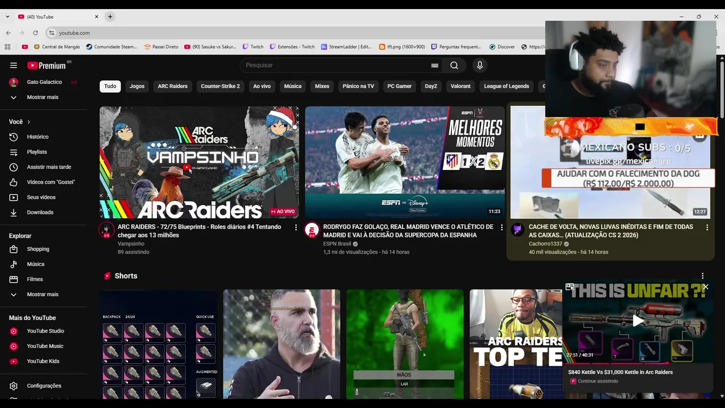Expand Mostrar mais under Explorar
Image resolution: width=725 pixels, height=408 pixels.
point(44,295)
